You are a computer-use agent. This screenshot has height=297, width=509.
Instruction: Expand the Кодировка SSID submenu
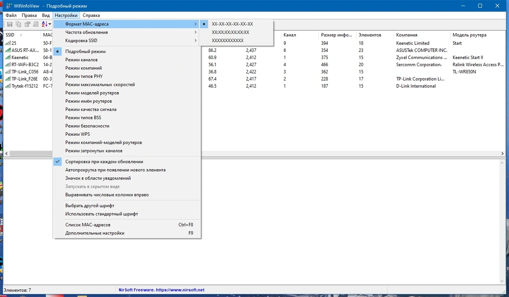[127, 41]
